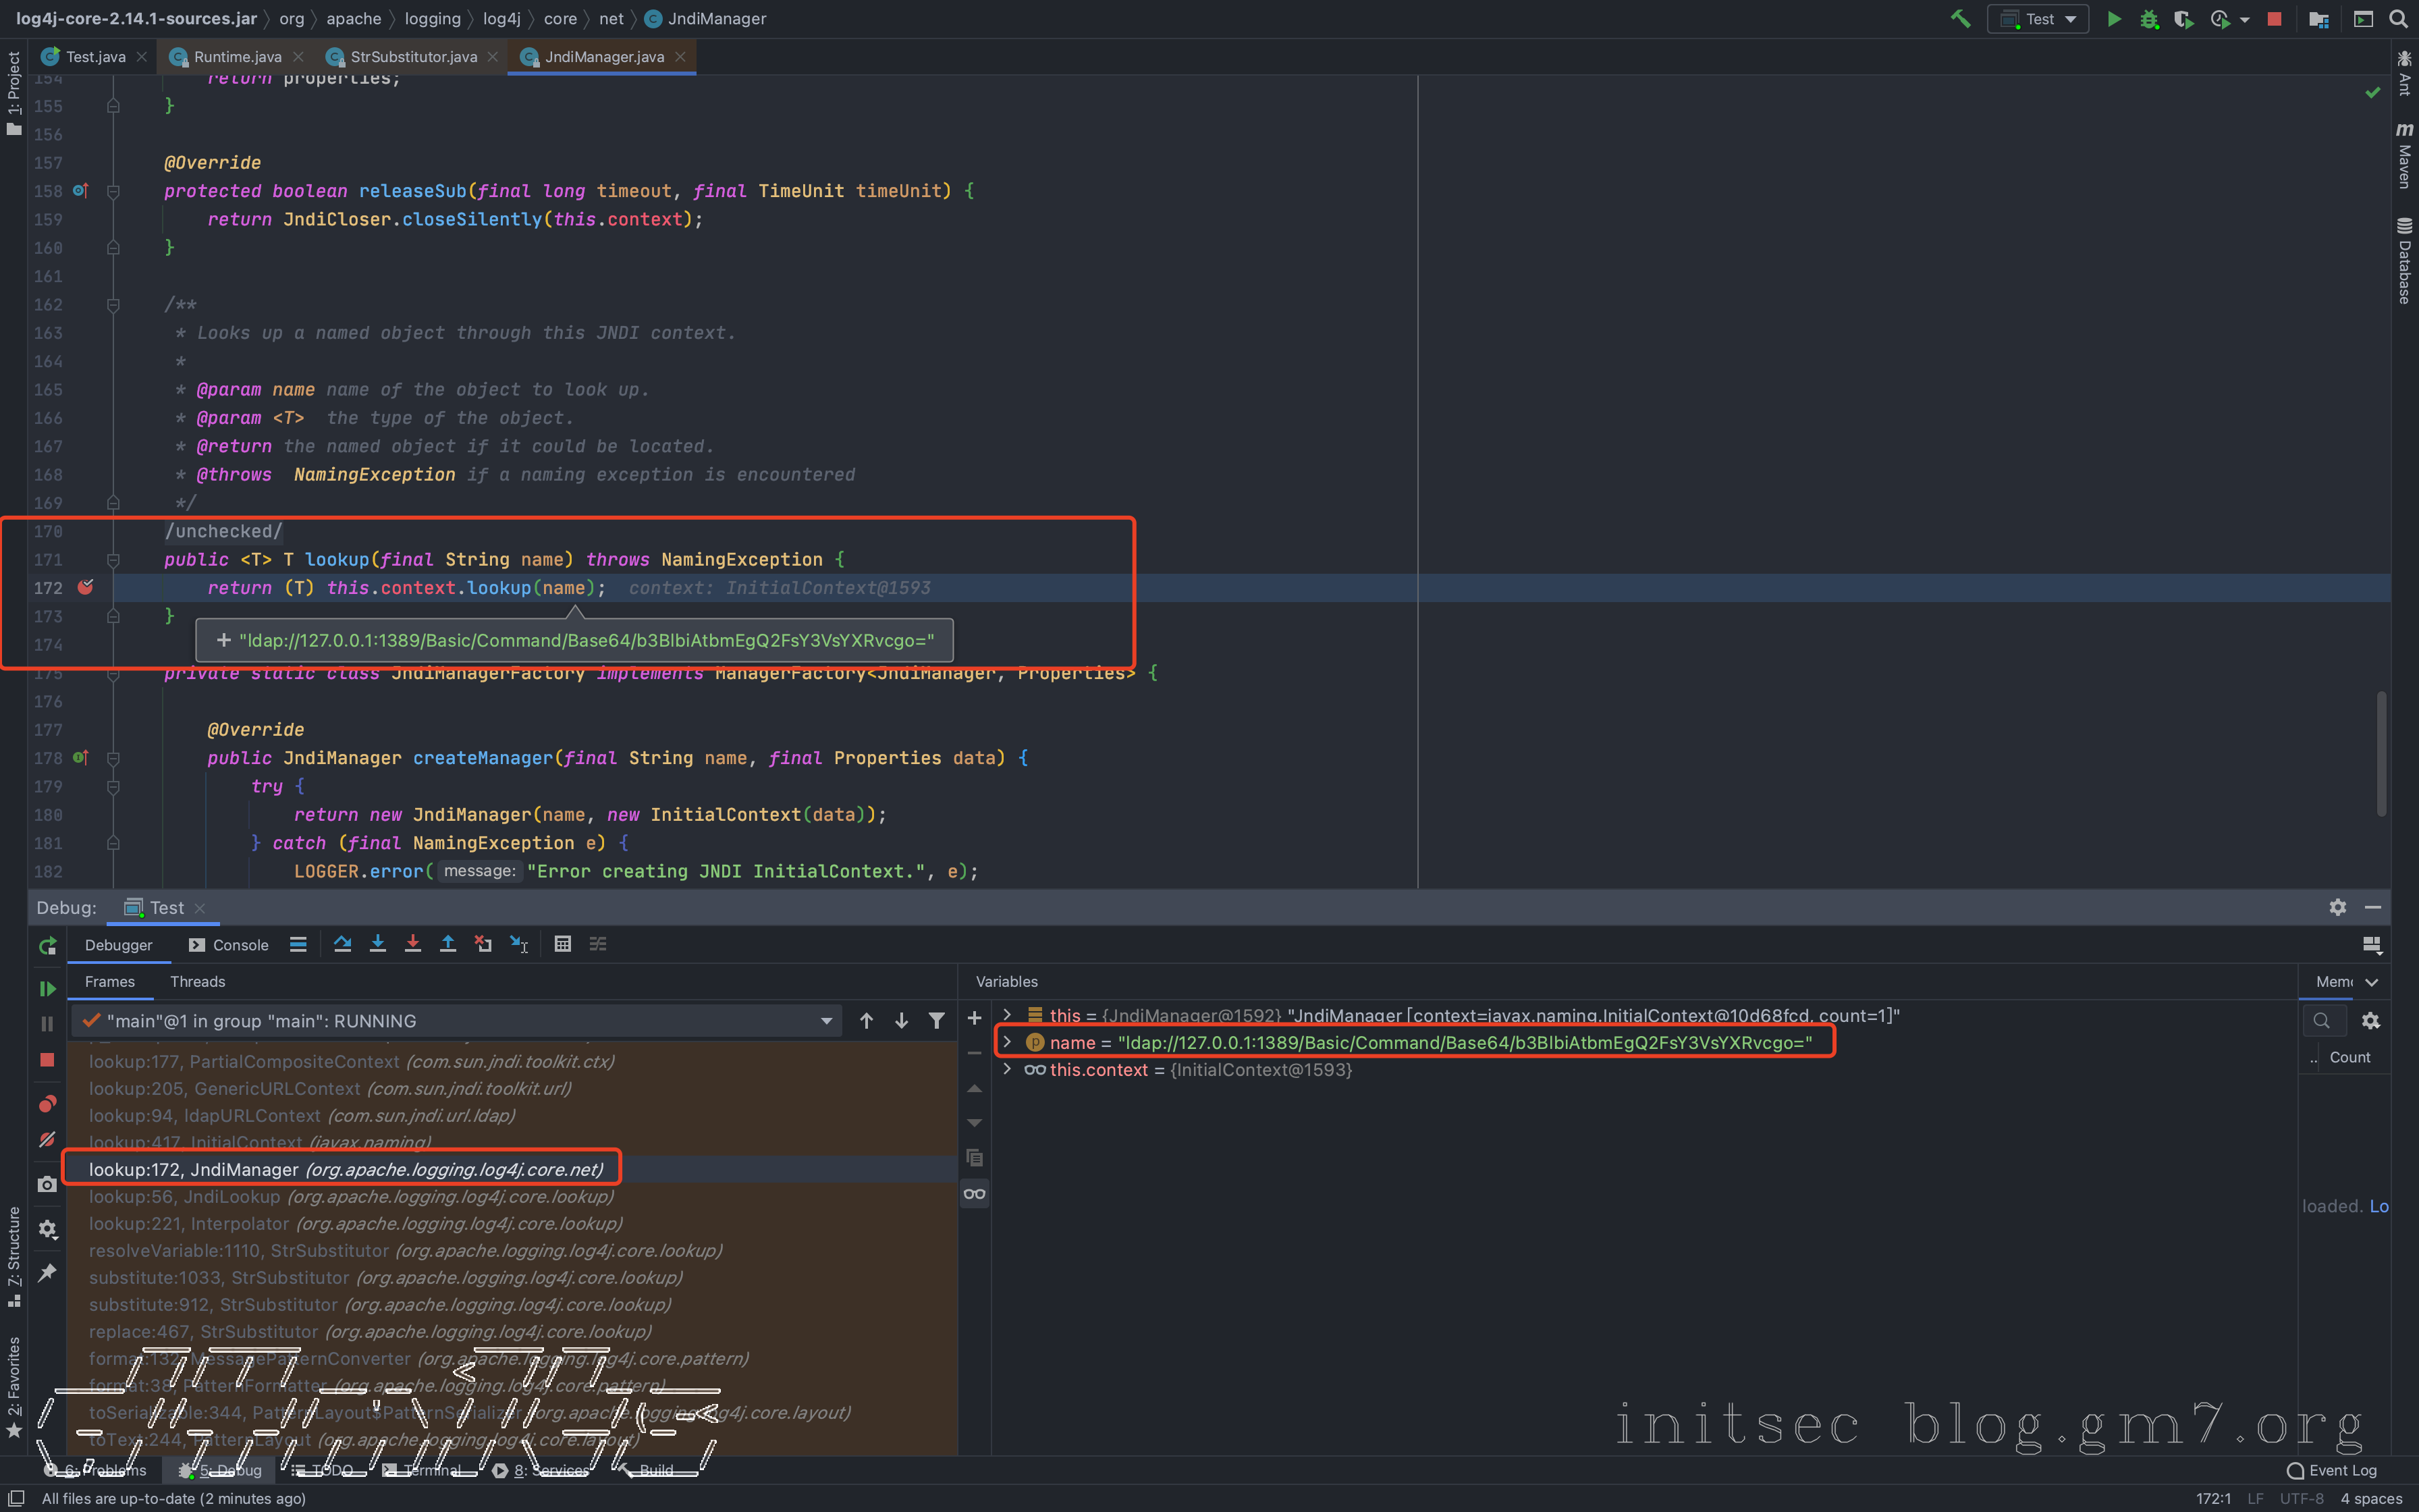Click the Step Out icon
This screenshot has height=1512, width=2419.
447,944
